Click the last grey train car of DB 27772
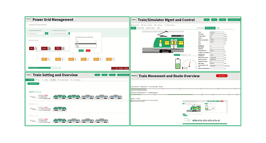 click(116, 97)
